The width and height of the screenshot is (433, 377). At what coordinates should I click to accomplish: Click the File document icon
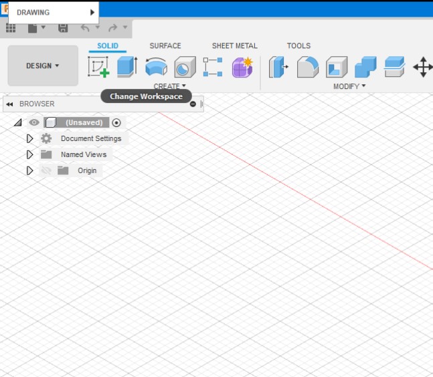pyautogui.click(x=32, y=28)
